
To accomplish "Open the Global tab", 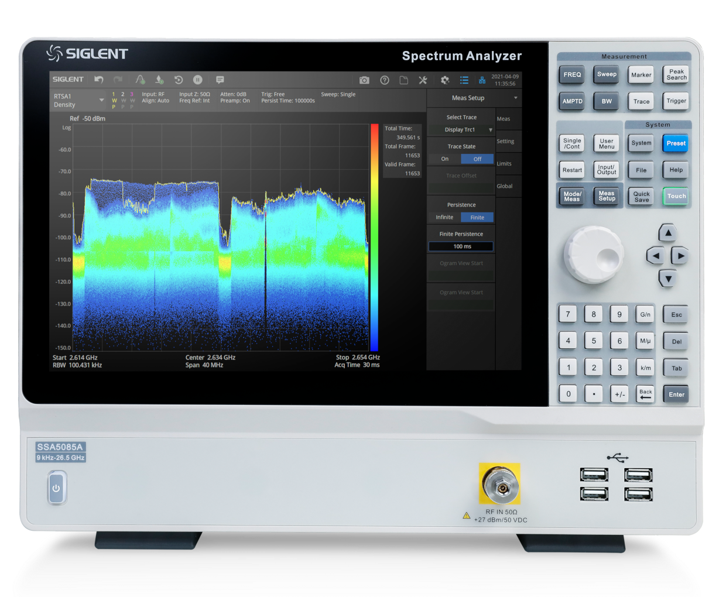I will coord(505,186).
